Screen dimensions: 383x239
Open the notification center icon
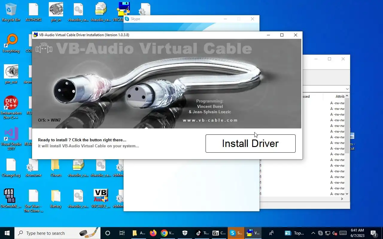click(x=374, y=233)
